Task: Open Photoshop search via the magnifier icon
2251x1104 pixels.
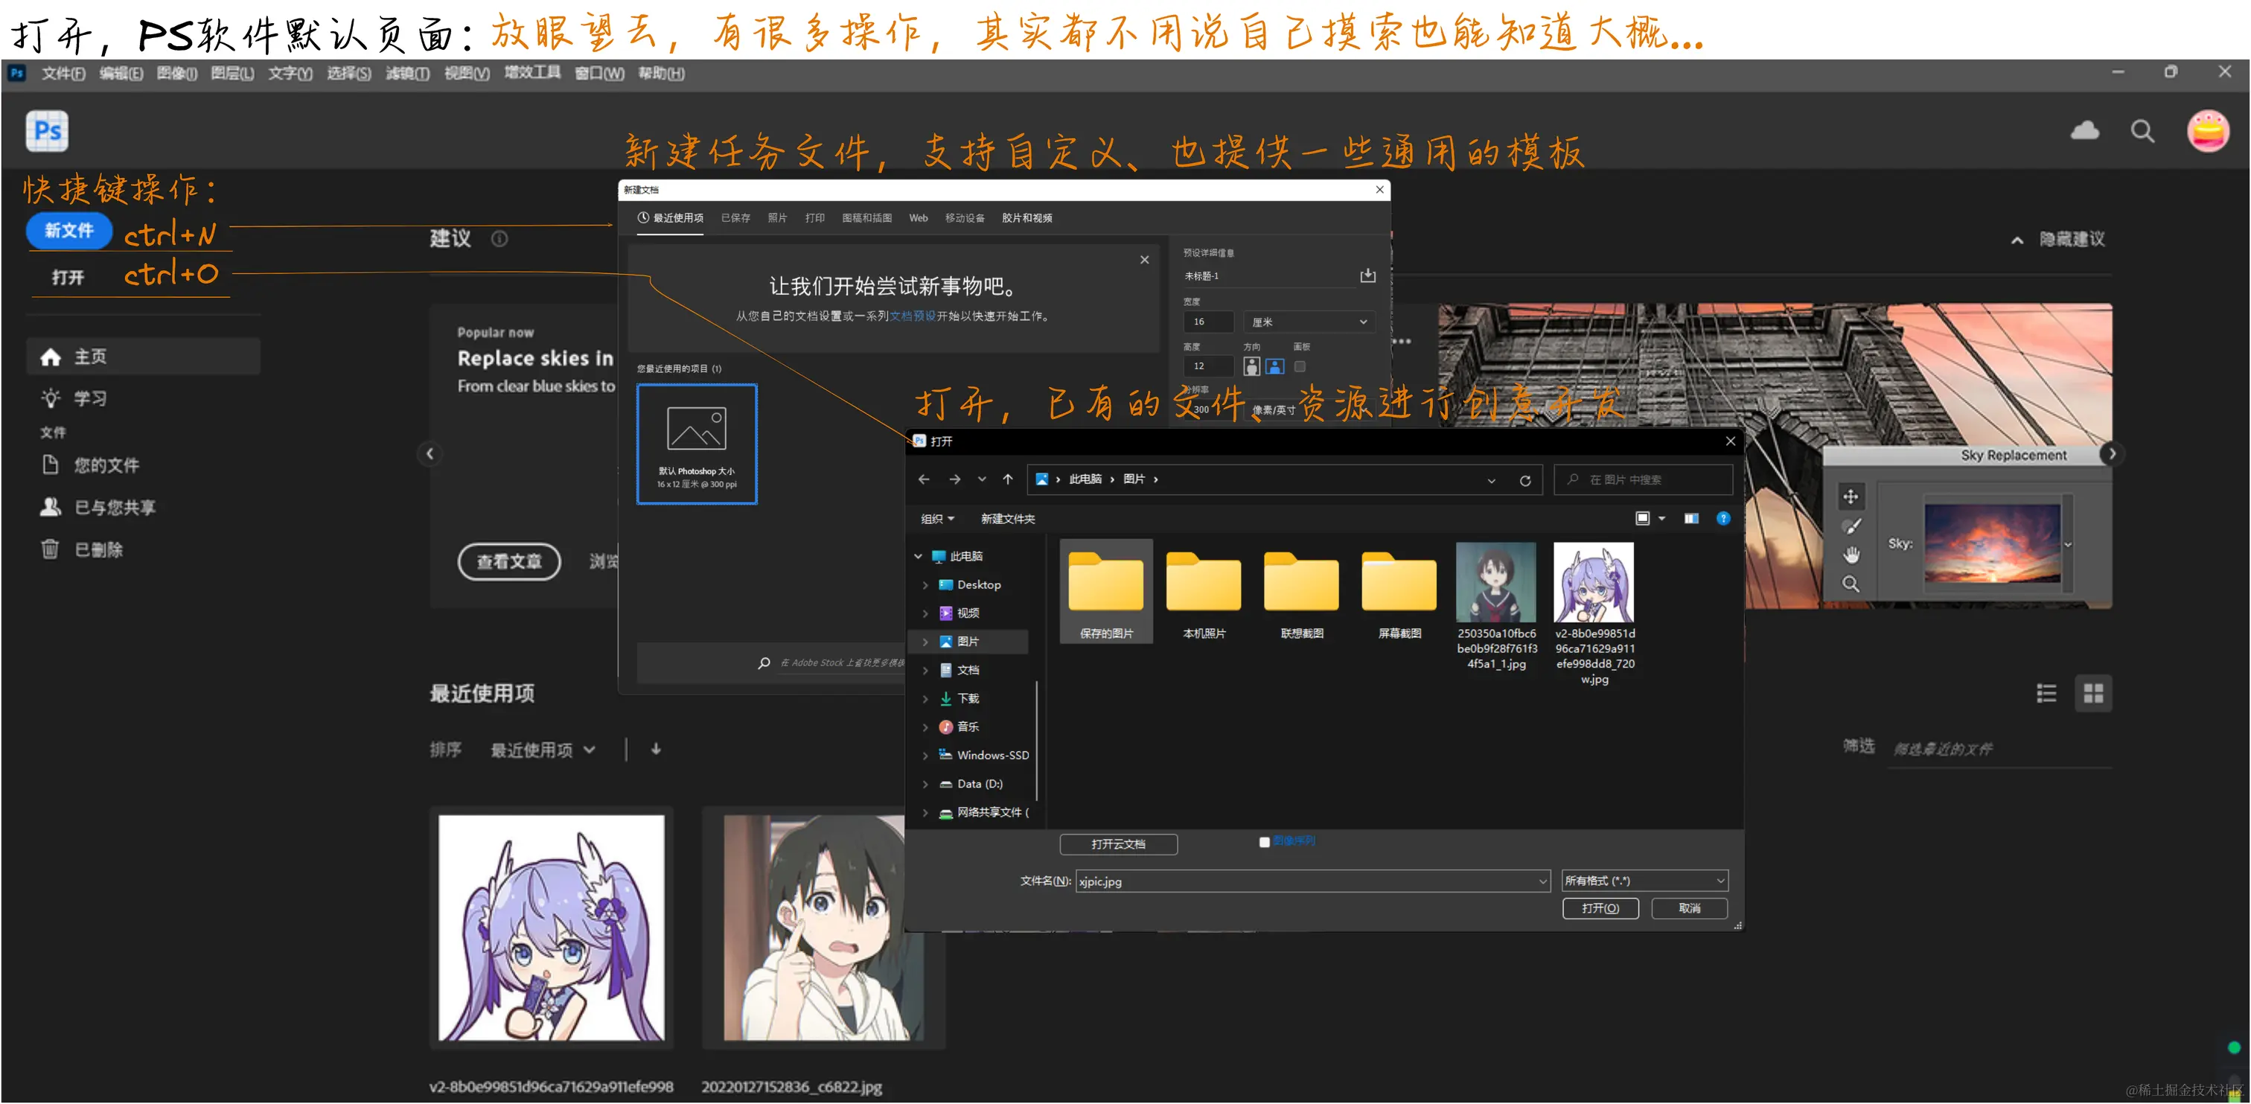Action: tap(2142, 131)
